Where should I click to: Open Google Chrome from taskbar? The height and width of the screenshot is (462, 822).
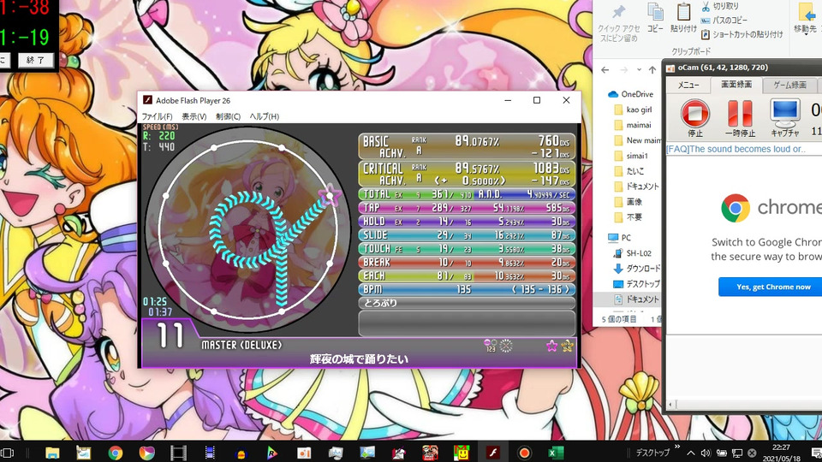(116, 453)
